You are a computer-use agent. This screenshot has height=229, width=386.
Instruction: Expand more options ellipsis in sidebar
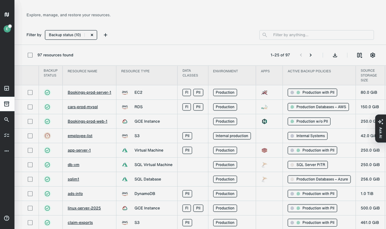click(x=7, y=151)
